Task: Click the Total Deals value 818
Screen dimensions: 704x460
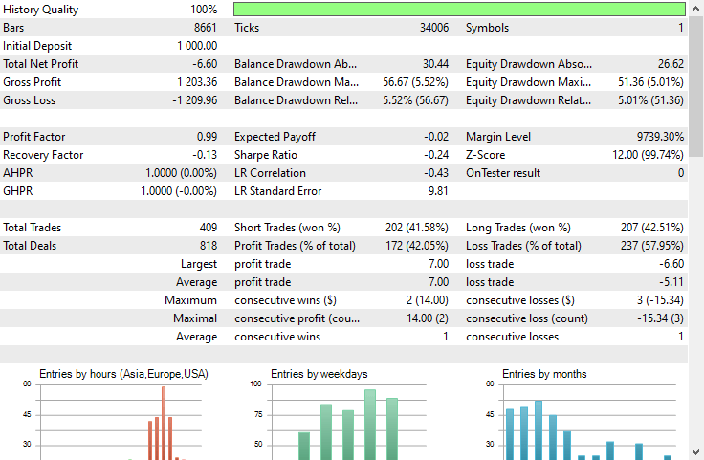Action: click(209, 246)
